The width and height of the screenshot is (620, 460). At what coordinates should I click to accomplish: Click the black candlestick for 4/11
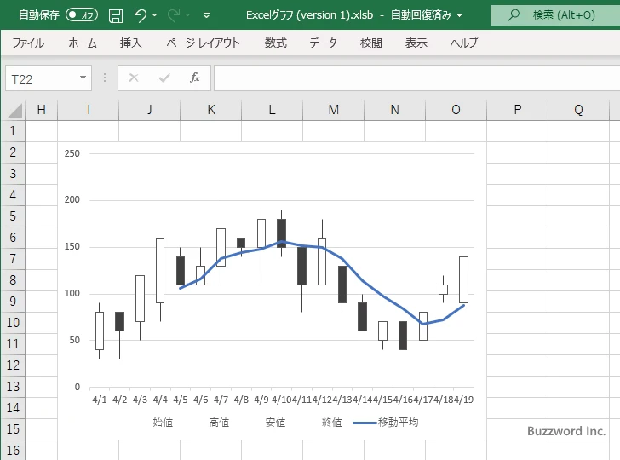tap(301, 266)
